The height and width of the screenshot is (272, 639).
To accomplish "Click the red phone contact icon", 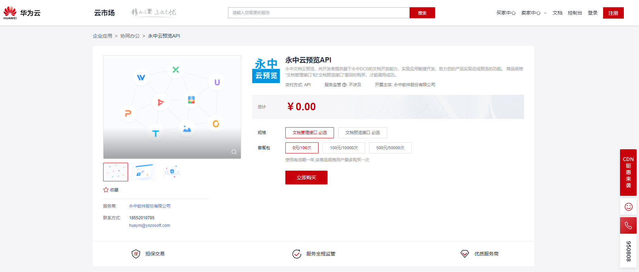I will [x=628, y=225].
